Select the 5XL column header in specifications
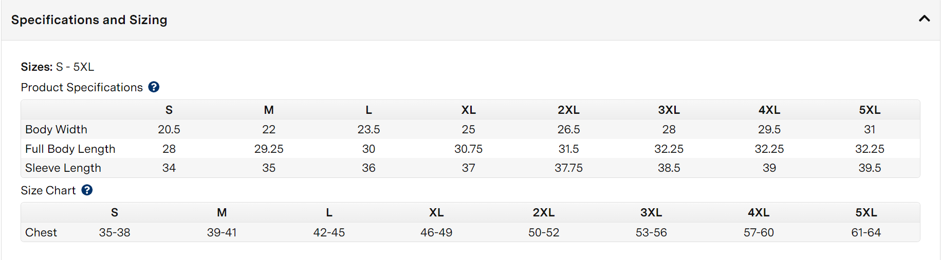 point(870,110)
